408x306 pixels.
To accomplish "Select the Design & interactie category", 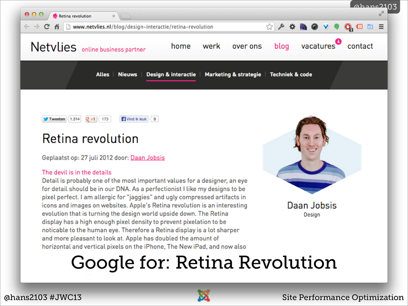I will (x=171, y=75).
